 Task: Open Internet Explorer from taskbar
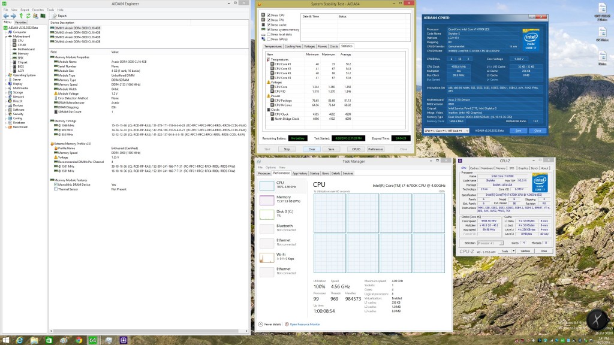[x=20, y=340]
